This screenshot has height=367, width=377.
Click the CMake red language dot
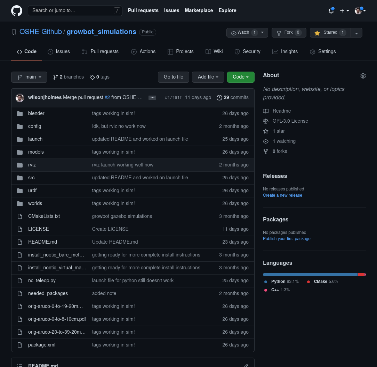[x=308, y=282]
